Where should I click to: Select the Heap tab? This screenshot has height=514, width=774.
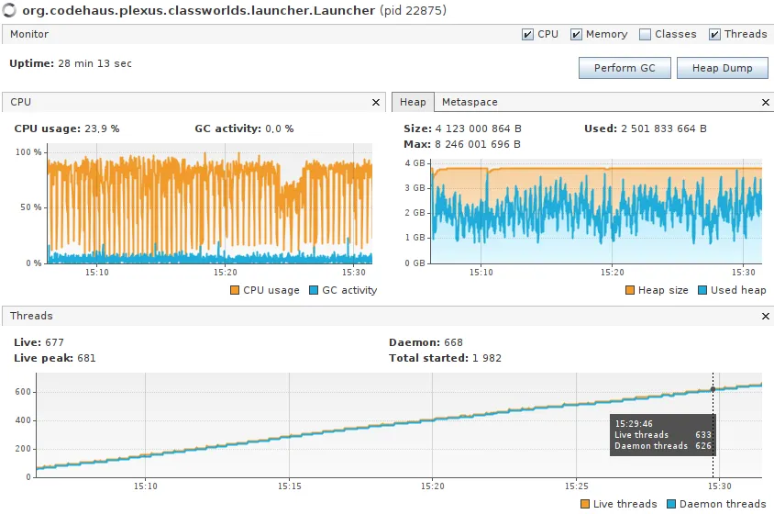click(x=413, y=102)
